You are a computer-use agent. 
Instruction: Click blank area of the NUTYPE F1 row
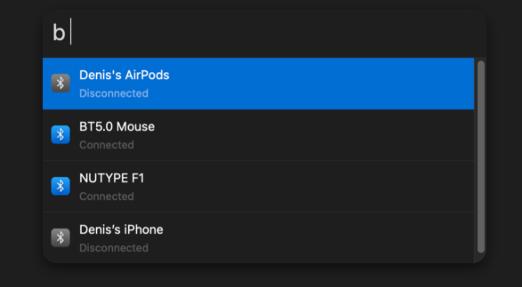316,186
